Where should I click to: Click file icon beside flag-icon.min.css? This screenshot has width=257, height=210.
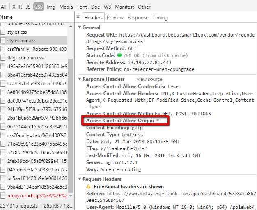[x=3, y=58]
